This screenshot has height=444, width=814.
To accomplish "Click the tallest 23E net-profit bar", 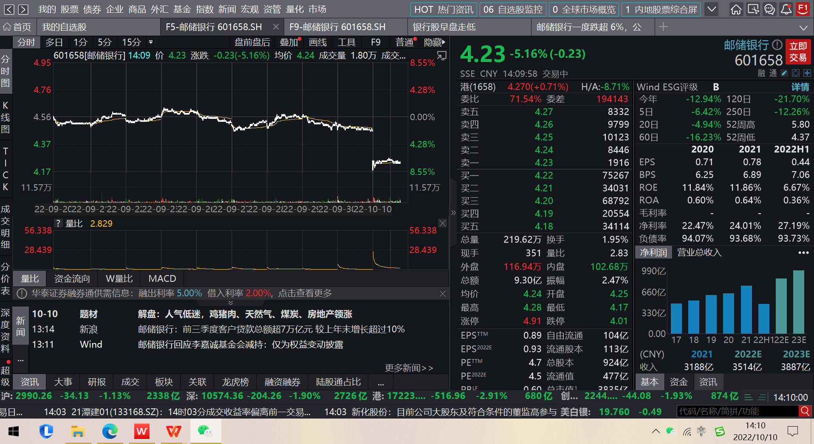I will [799, 302].
